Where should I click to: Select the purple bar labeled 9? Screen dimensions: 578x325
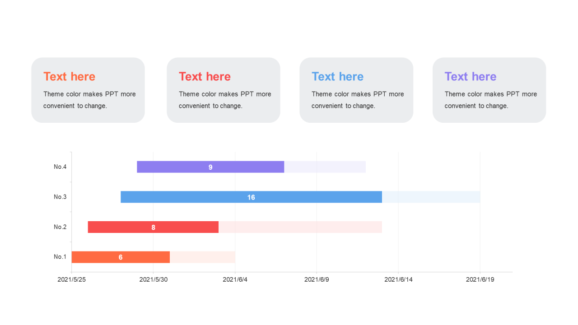click(210, 167)
